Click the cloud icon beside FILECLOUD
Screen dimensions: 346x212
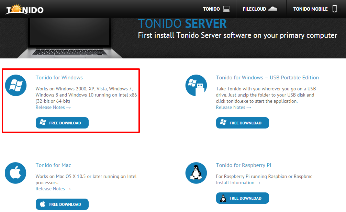[273, 9]
